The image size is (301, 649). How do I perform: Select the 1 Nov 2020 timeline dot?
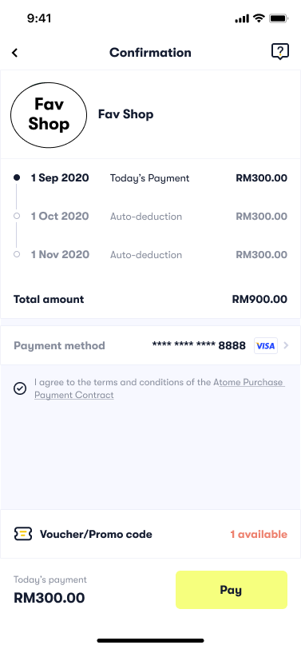click(x=17, y=254)
